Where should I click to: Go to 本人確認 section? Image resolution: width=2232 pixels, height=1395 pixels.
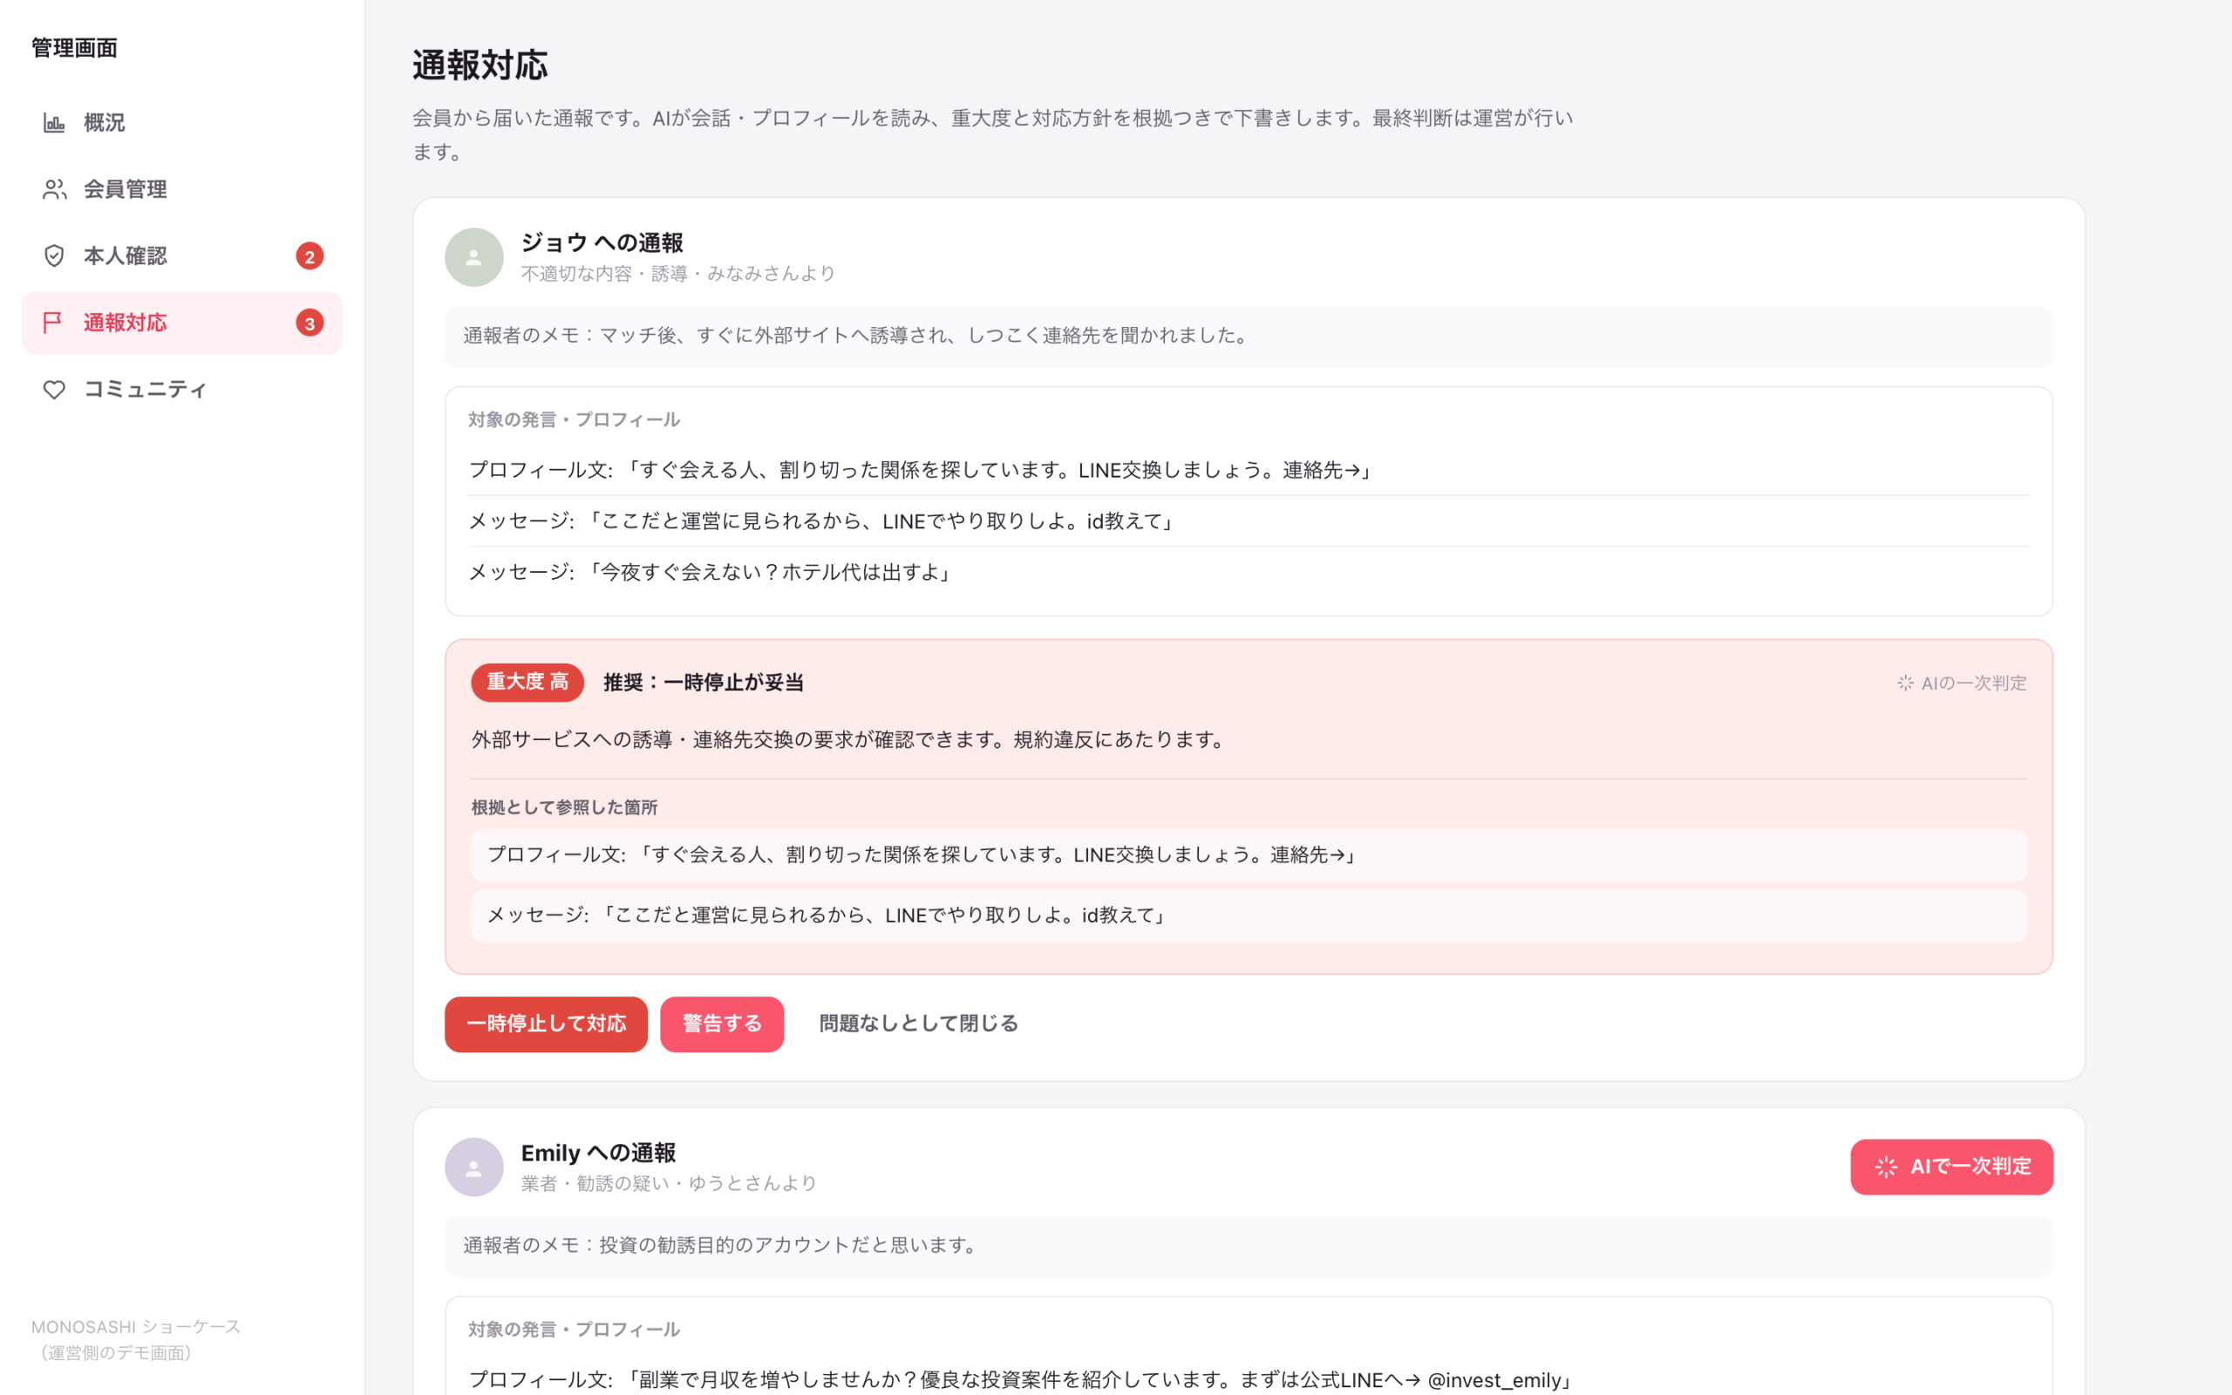pos(181,255)
